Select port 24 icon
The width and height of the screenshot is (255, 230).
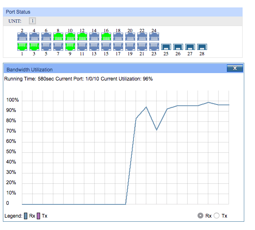(154, 37)
